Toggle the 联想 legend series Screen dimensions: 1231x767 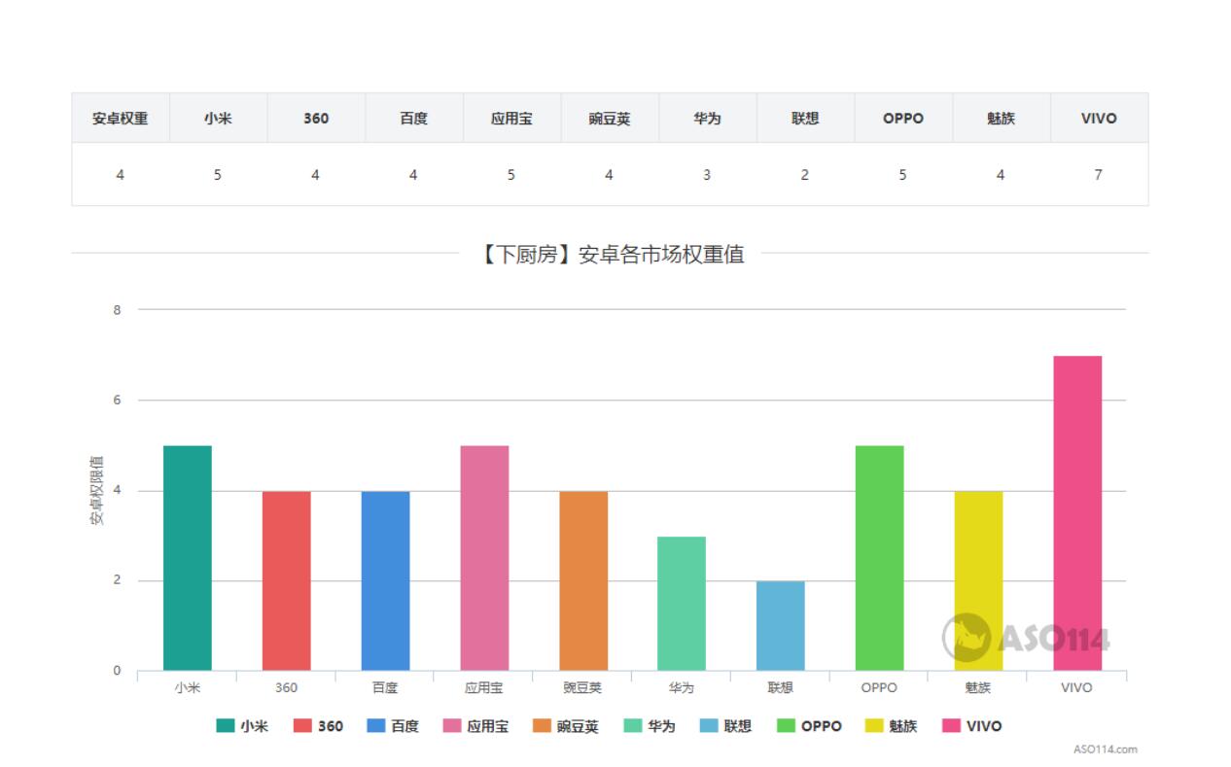click(725, 725)
